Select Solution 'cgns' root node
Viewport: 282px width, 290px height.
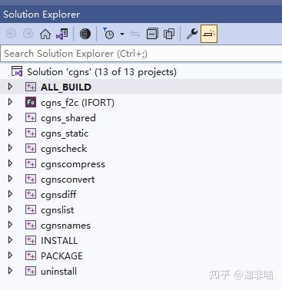point(101,72)
